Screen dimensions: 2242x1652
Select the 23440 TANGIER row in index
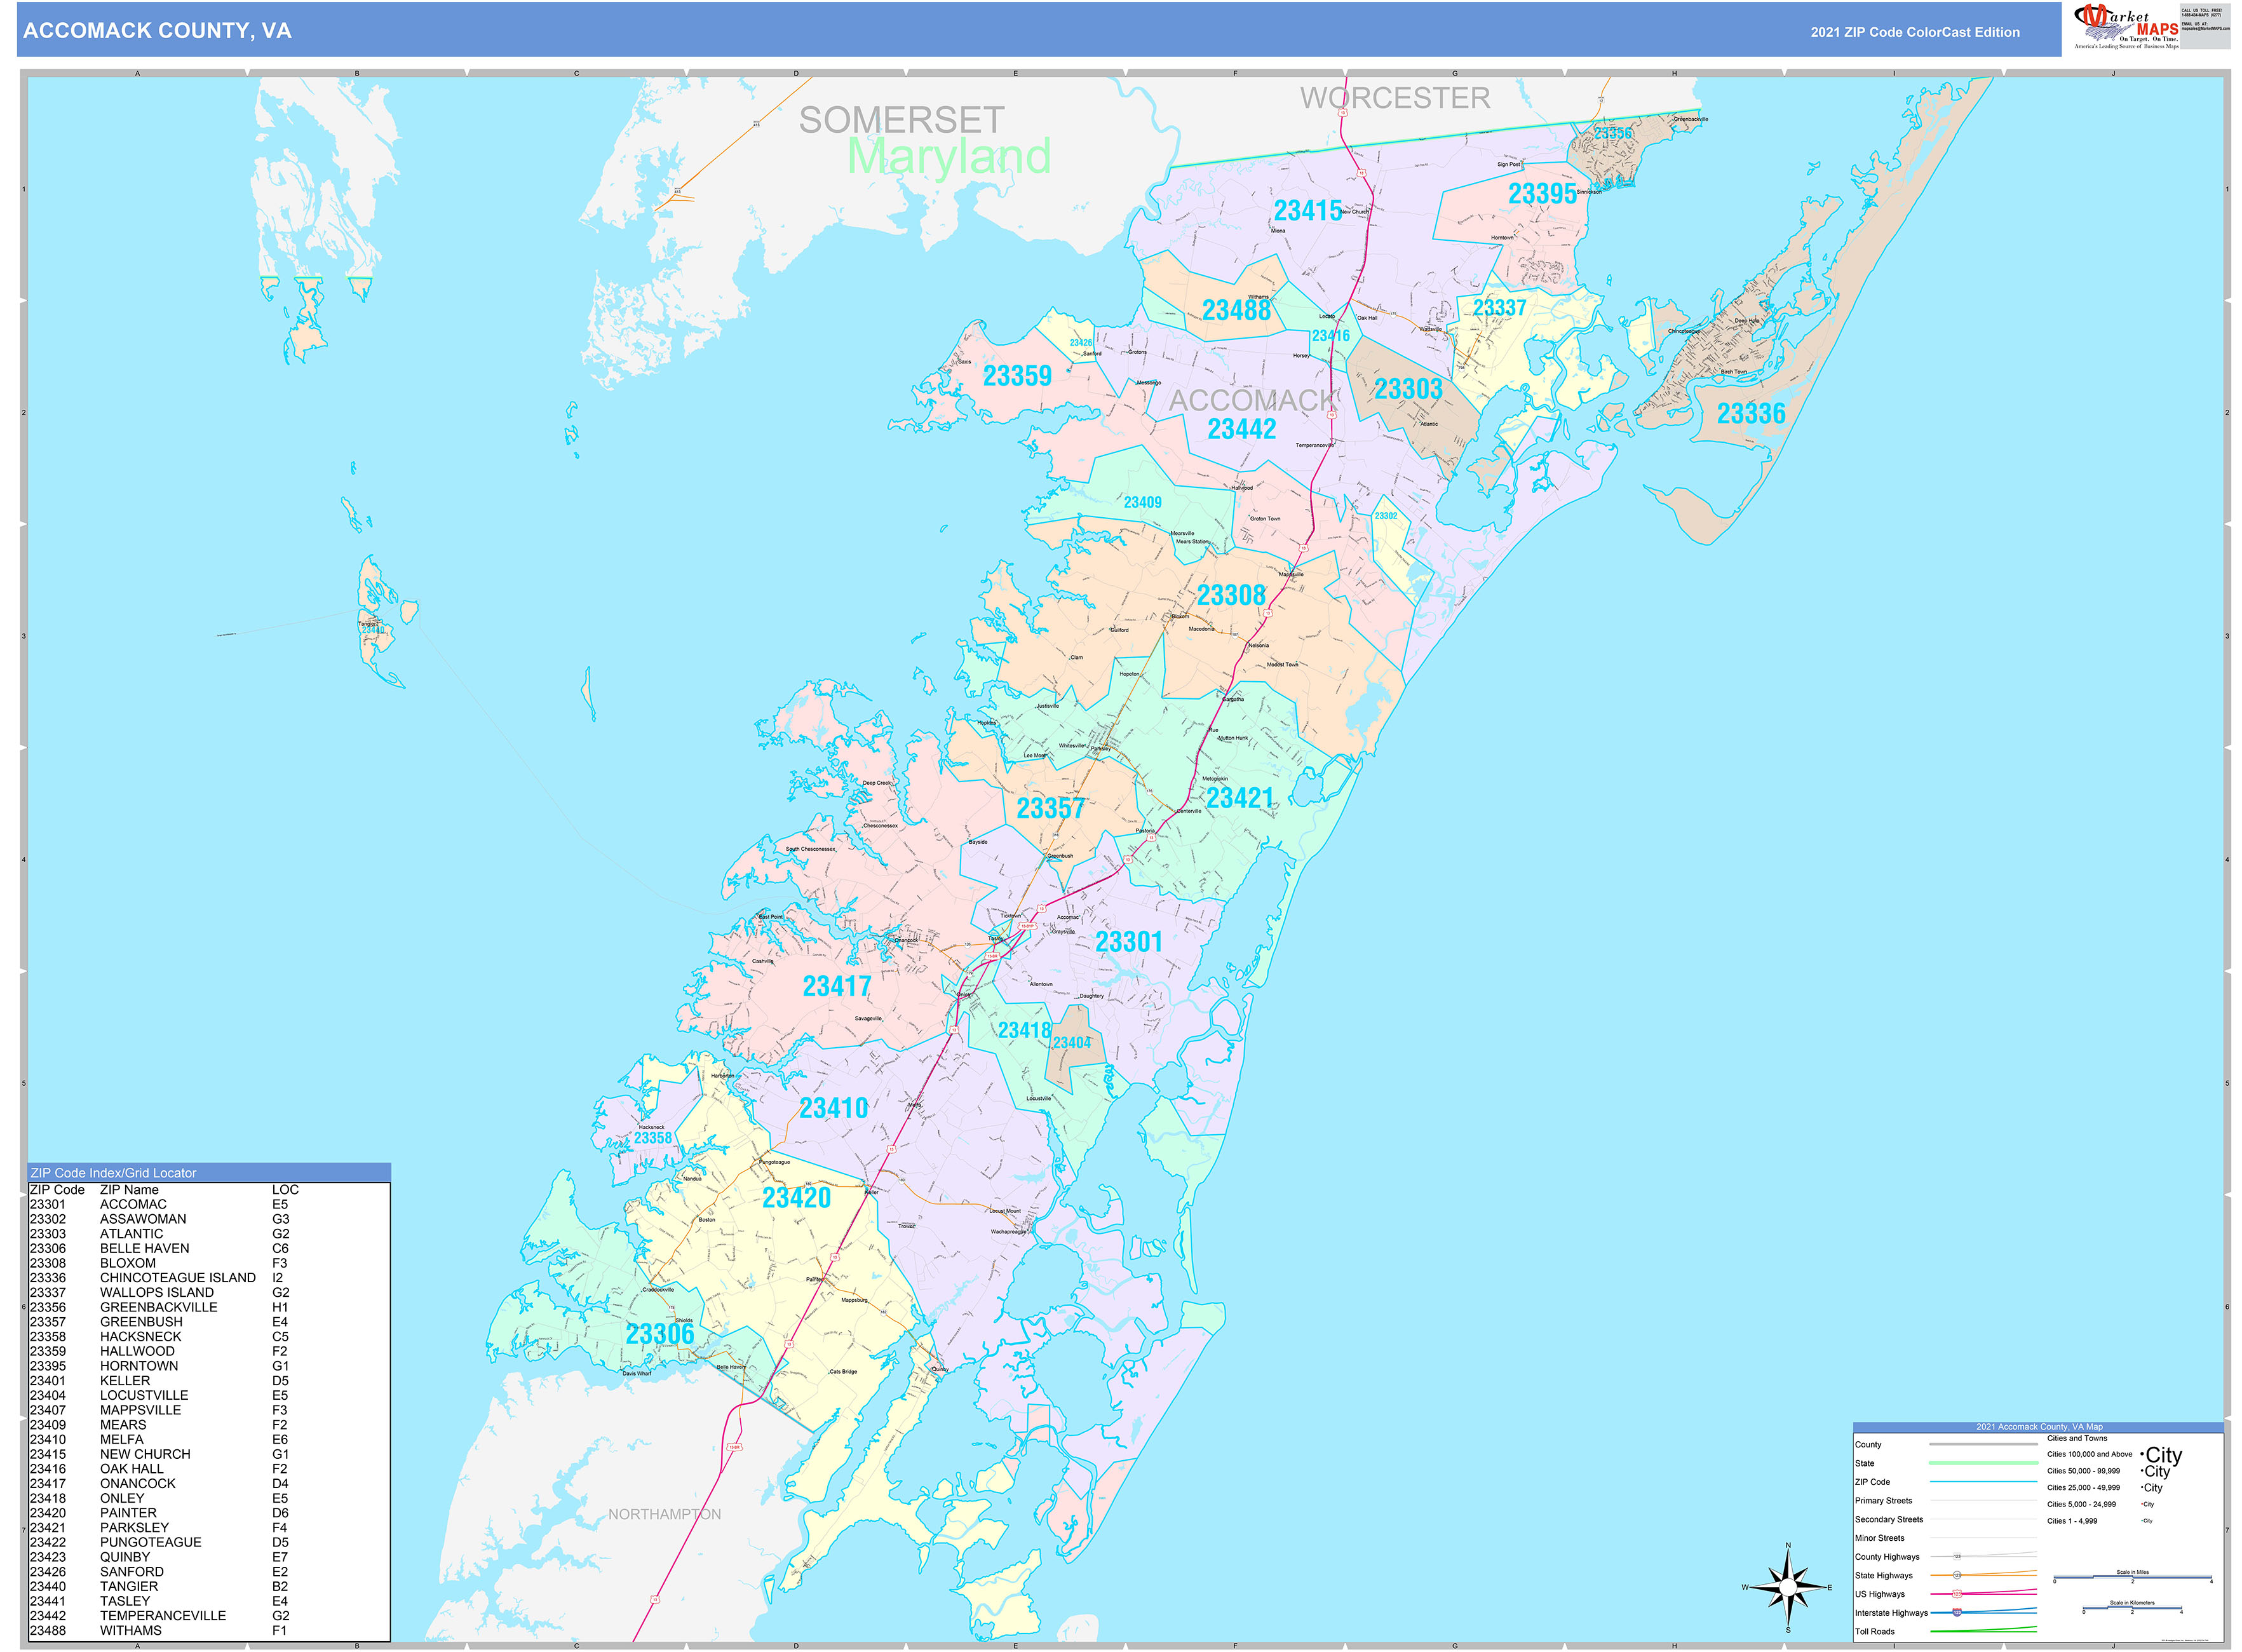(209, 1587)
